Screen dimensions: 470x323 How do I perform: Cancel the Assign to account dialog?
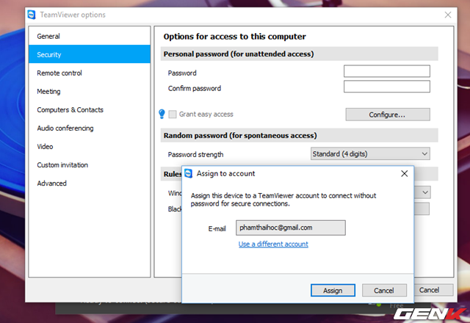pos(384,291)
